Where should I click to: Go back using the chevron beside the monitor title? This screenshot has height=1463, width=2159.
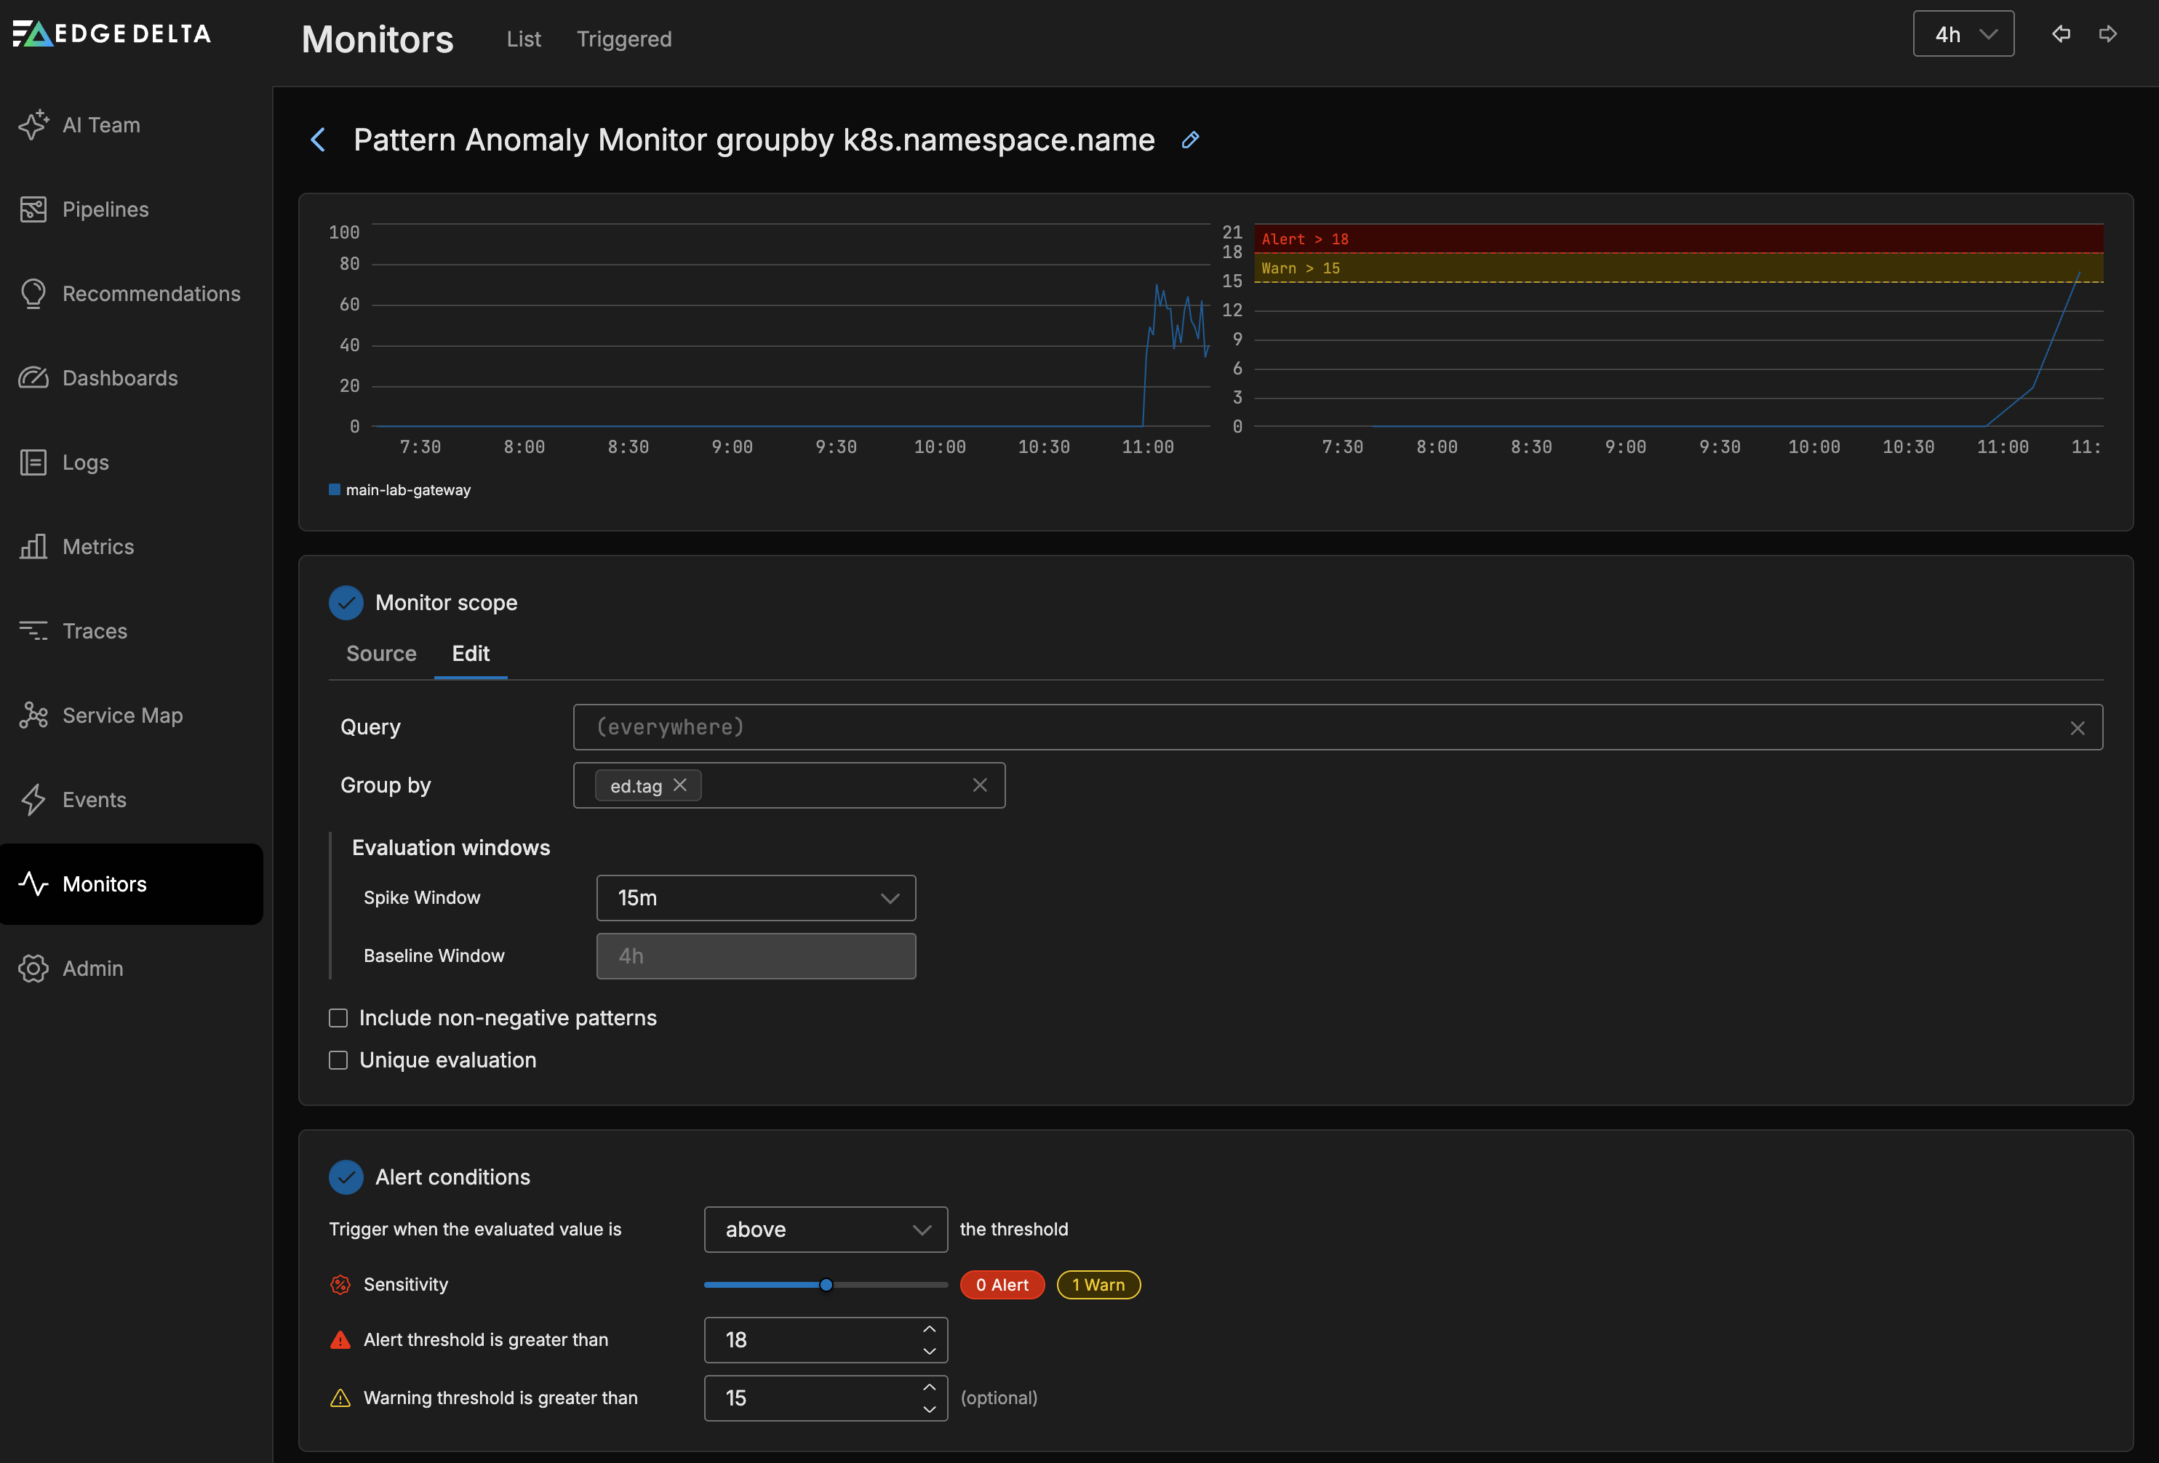click(319, 140)
